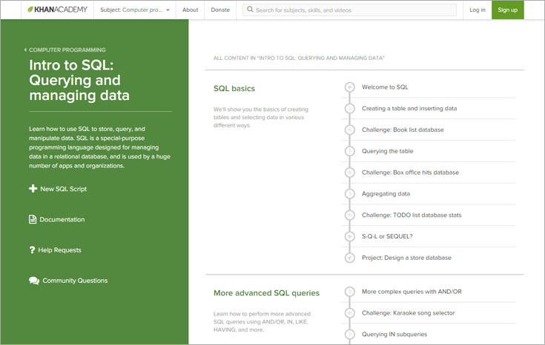Viewport: 545px width, 345px height.
Task: Open the Welcome to SQL lesson
Action: pyautogui.click(x=385, y=87)
